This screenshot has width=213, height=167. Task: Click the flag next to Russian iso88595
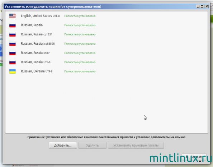coord(12,44)
